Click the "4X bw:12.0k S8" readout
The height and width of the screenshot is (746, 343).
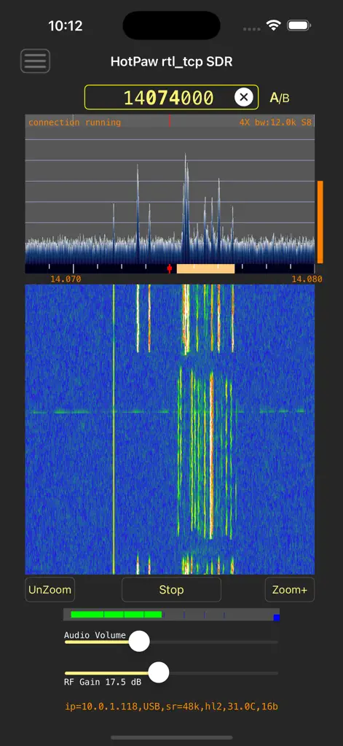coord(275,123)
